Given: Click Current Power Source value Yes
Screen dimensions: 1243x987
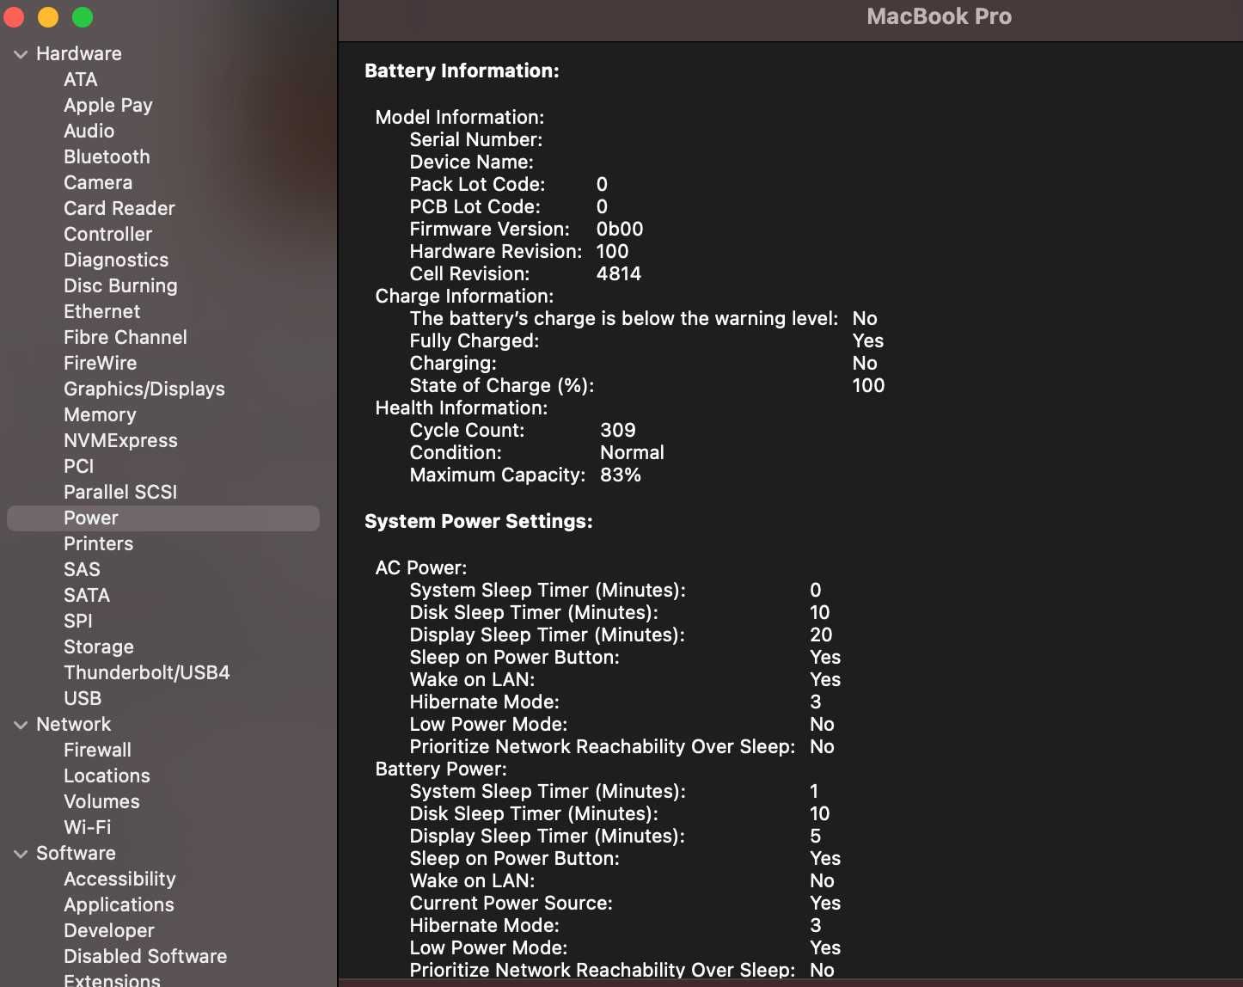Looking at the screenshot, I should (824, 903).
